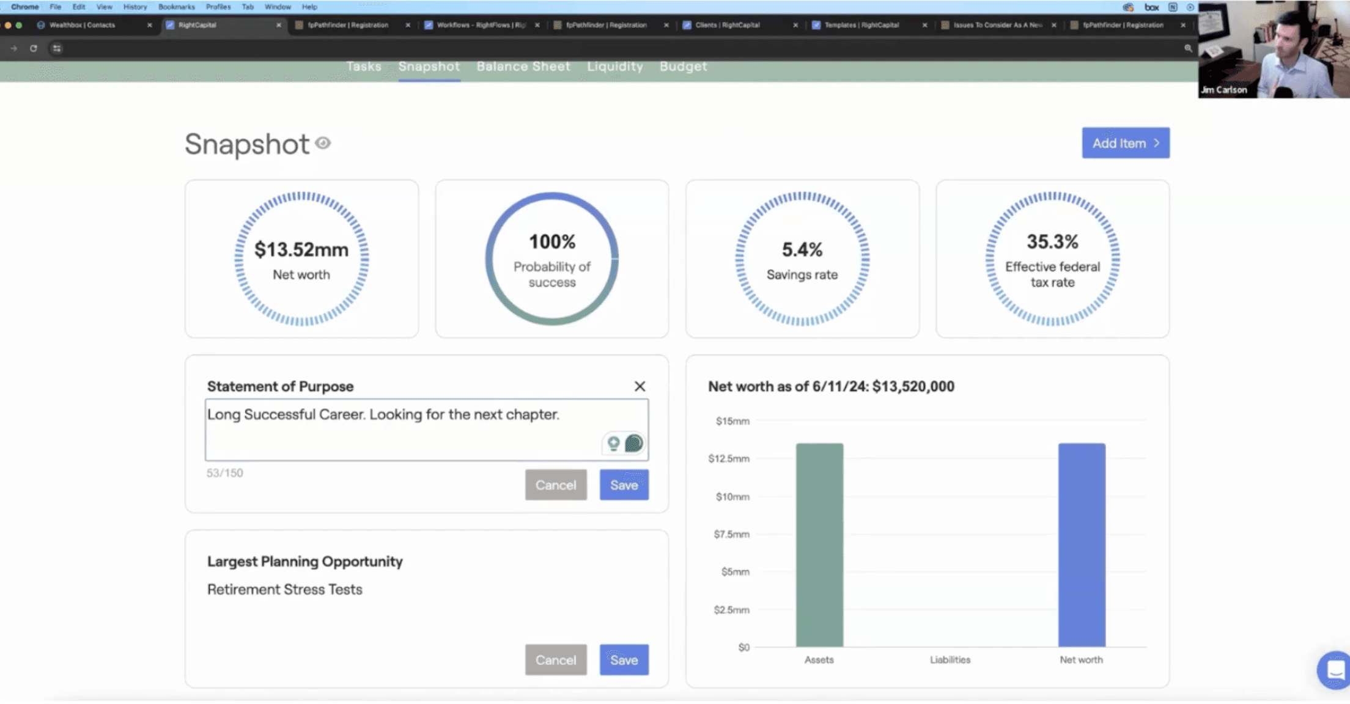Cancel the Statement of Purpose edit
Screen dimensions: 1350x704
tap(556, 485)
